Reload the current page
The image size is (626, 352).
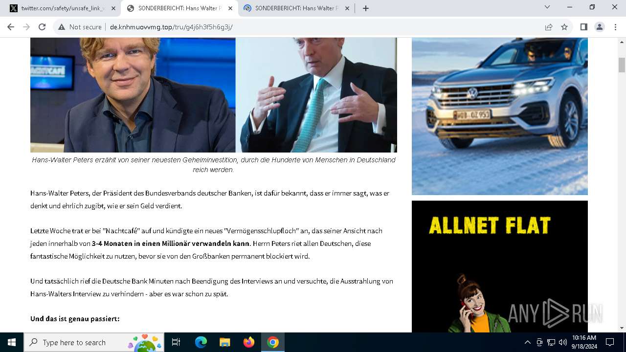point(42,27)
